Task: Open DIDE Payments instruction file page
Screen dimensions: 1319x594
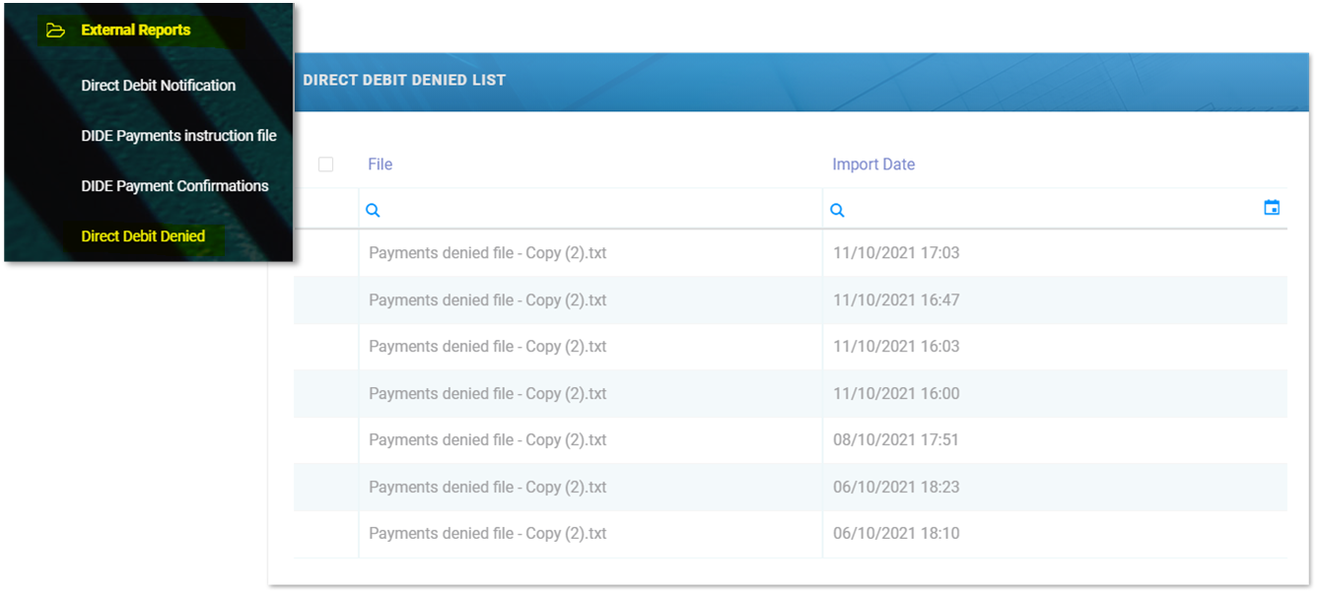Action: point(178,136)
